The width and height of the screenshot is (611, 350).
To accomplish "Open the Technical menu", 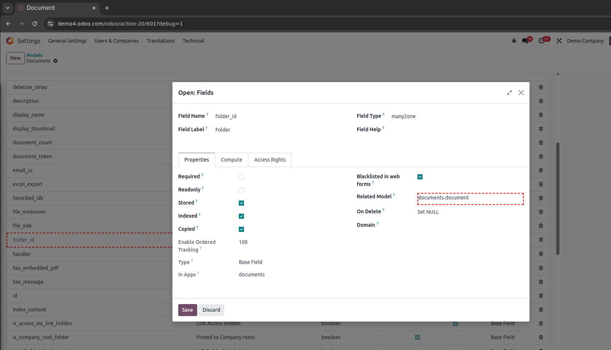I will coord(193,41).
